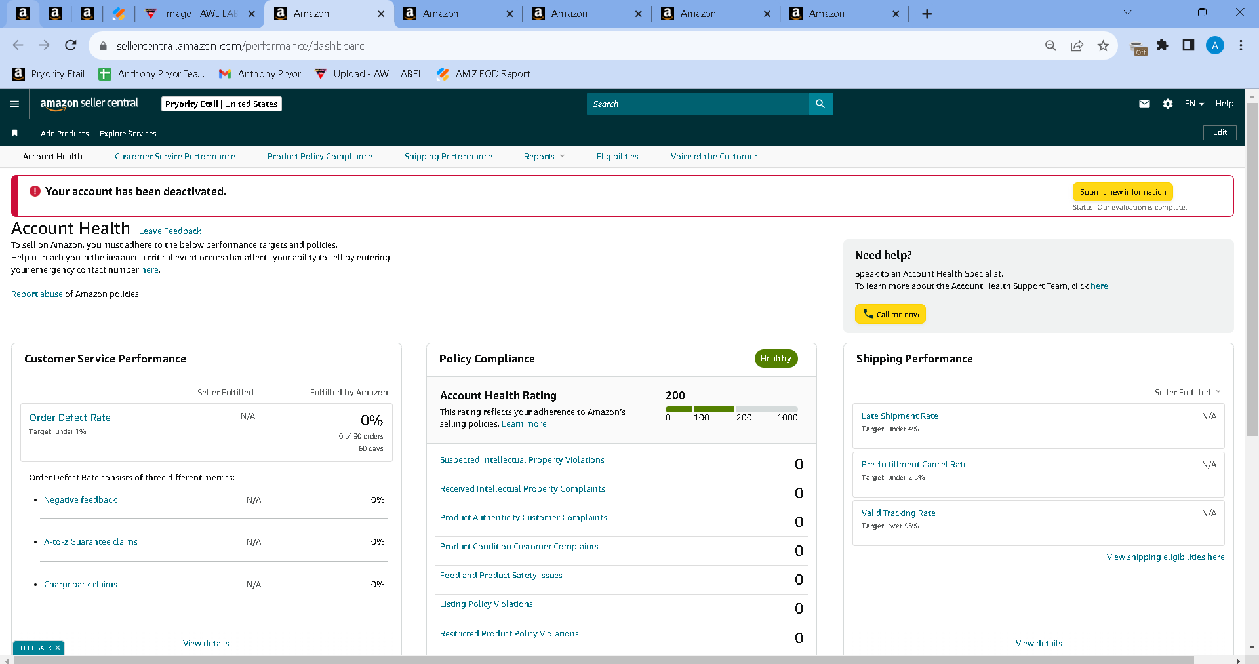Select the Account Health tab

52,157
